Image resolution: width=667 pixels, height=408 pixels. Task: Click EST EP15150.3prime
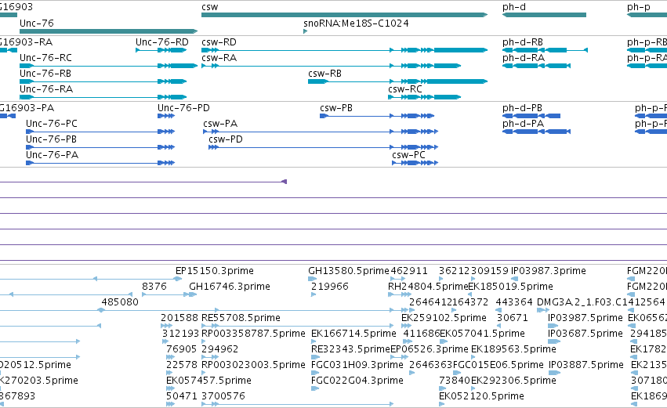215,271
